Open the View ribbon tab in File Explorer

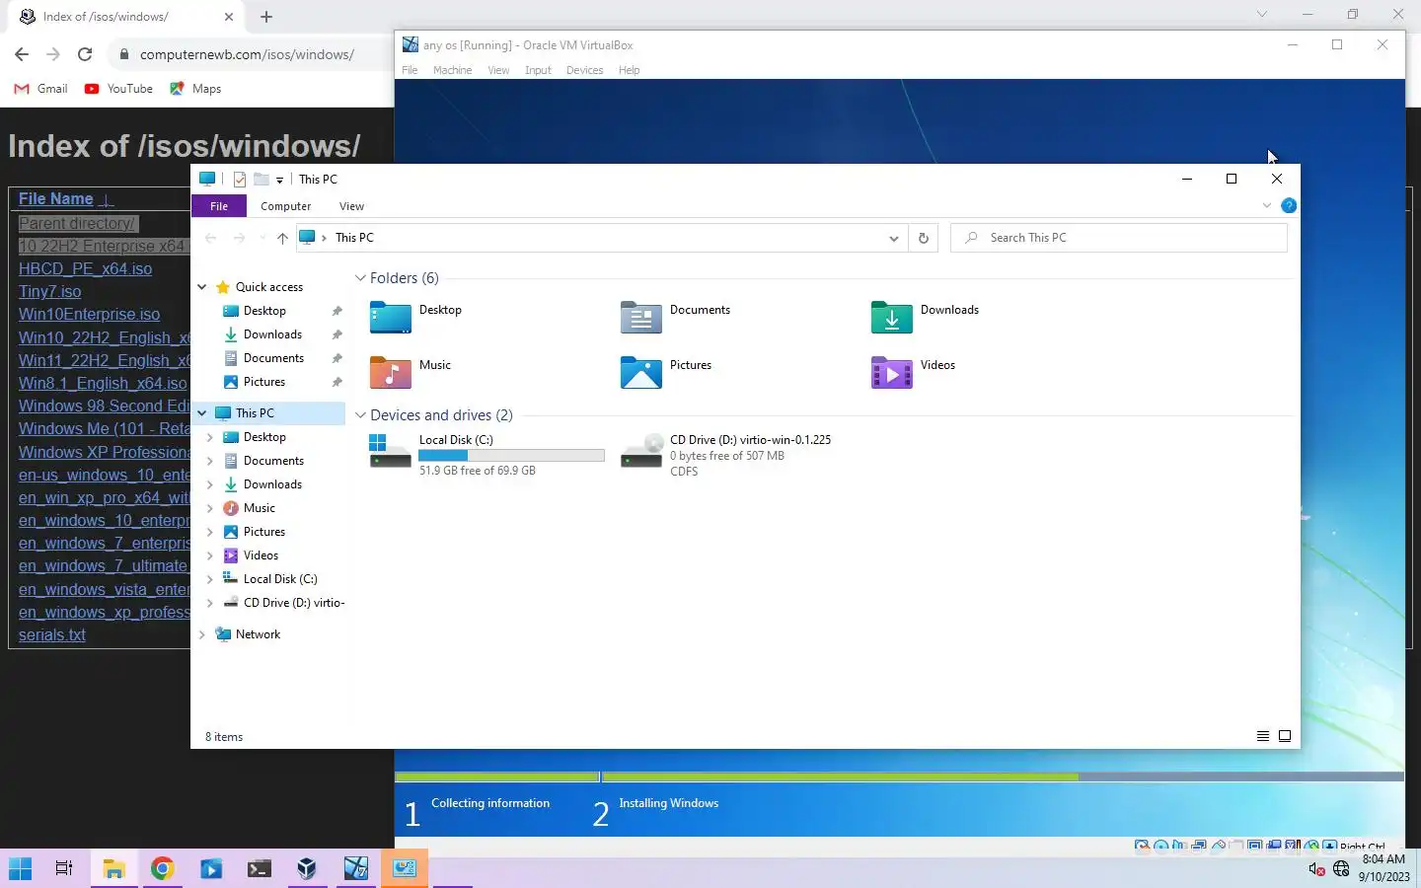pyautogui.click(x=351, y=206)
